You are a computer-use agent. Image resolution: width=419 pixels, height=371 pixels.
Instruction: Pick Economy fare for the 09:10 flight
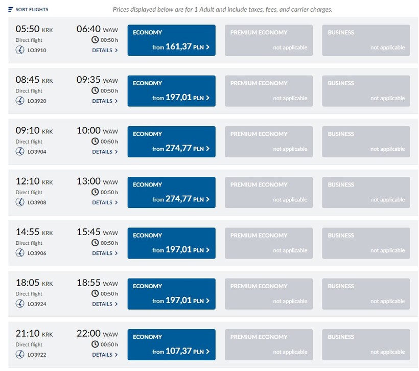[171, 142]
